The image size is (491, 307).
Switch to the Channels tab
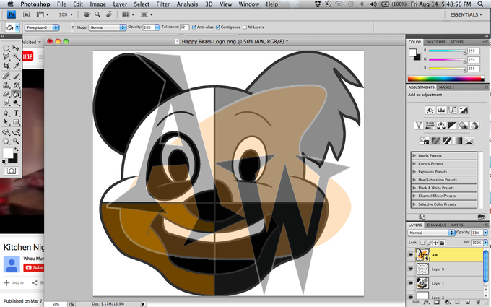pos(436,225)
